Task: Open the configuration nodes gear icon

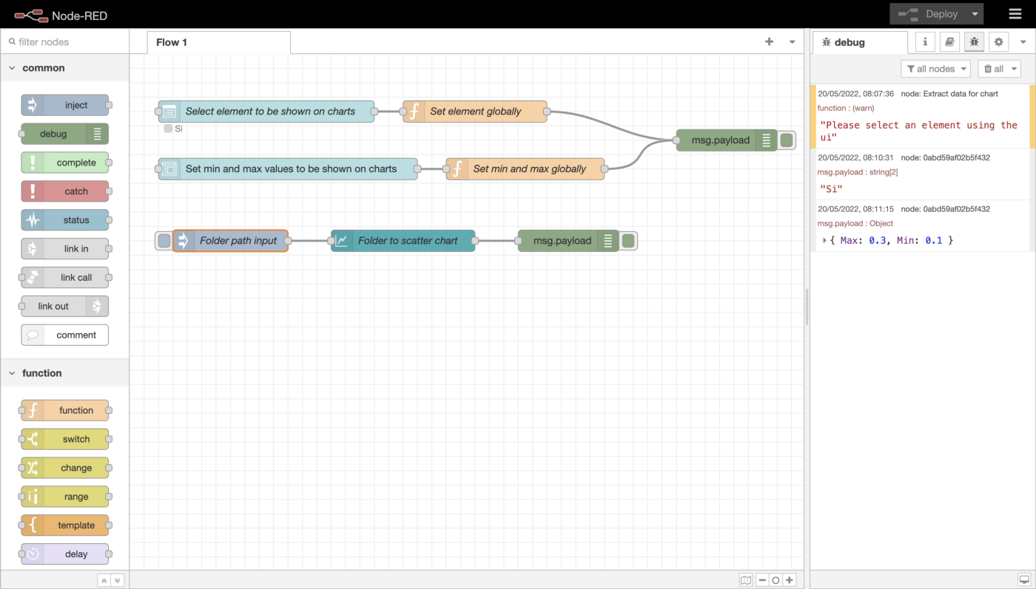Action: tap(999, 42)
